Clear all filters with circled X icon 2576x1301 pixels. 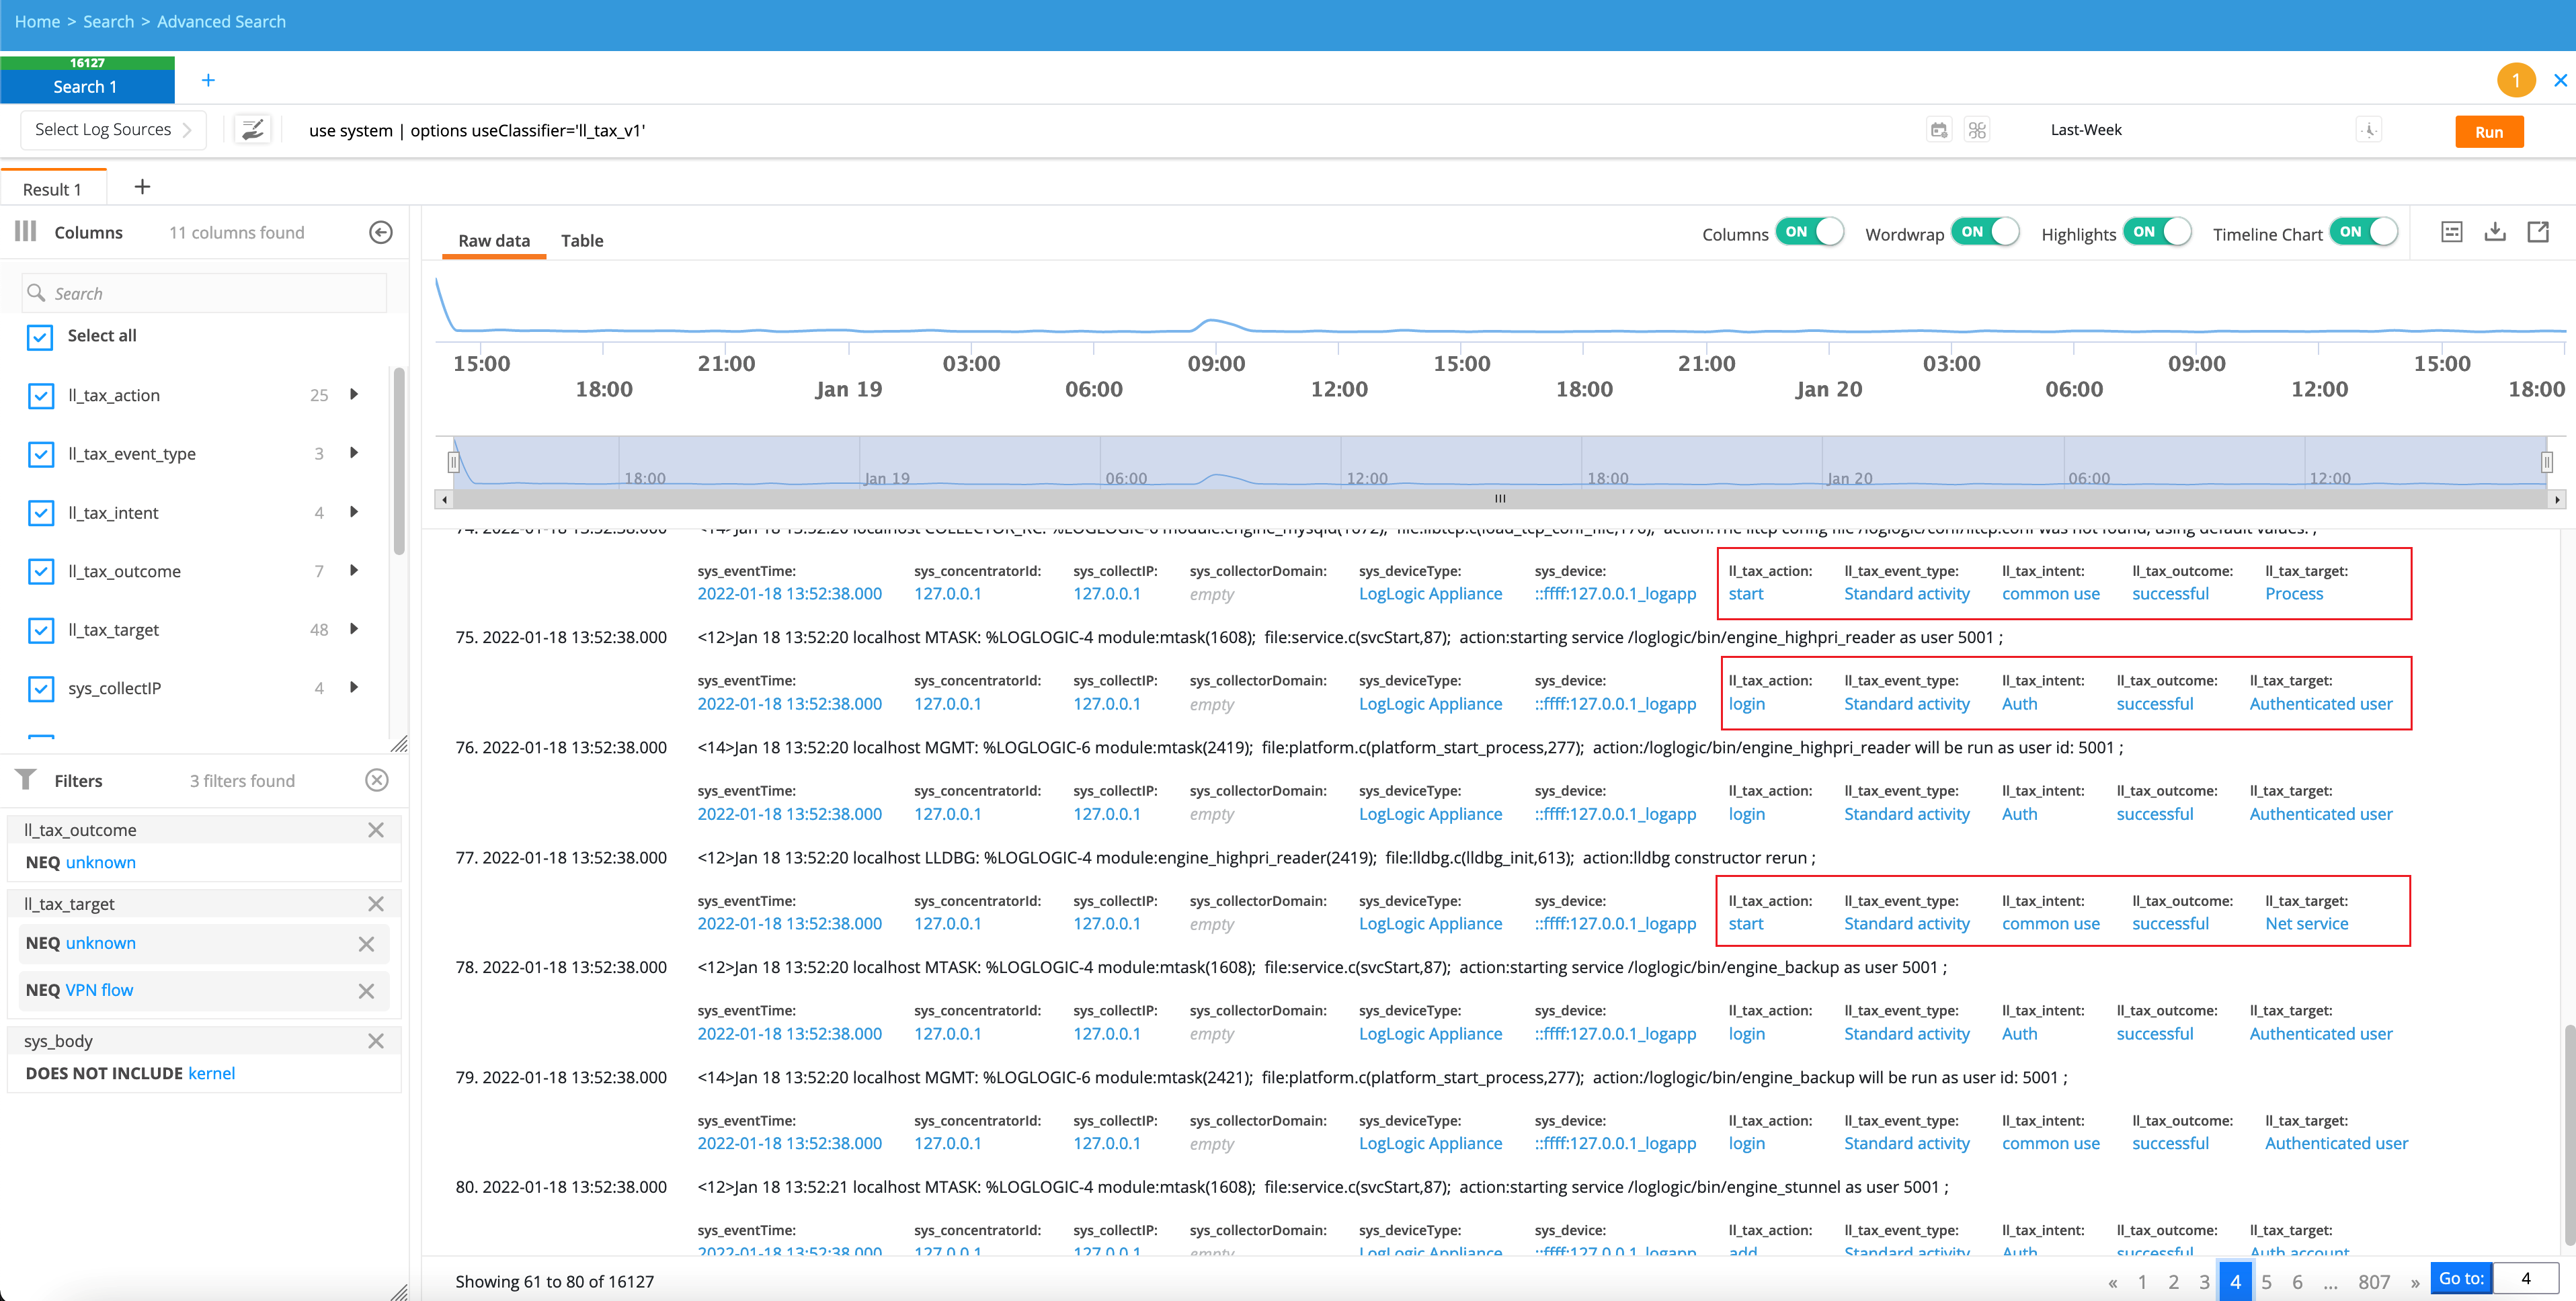(x=376, y=780)
